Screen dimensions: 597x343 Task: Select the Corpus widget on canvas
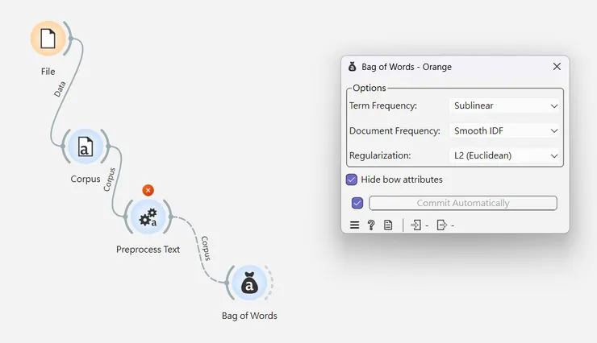[85, 147]
